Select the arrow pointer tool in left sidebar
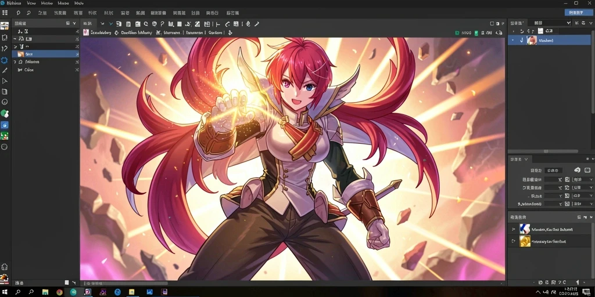595x297 pixels. [5, 81]
